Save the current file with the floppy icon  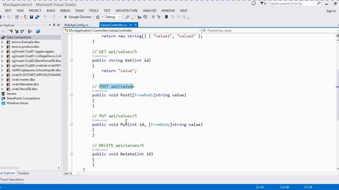click(x=31, y=17)
